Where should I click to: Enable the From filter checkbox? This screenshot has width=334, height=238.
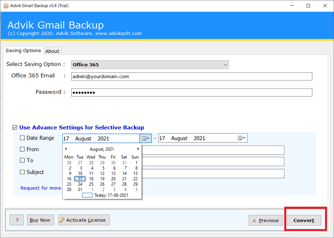(22, 149)
